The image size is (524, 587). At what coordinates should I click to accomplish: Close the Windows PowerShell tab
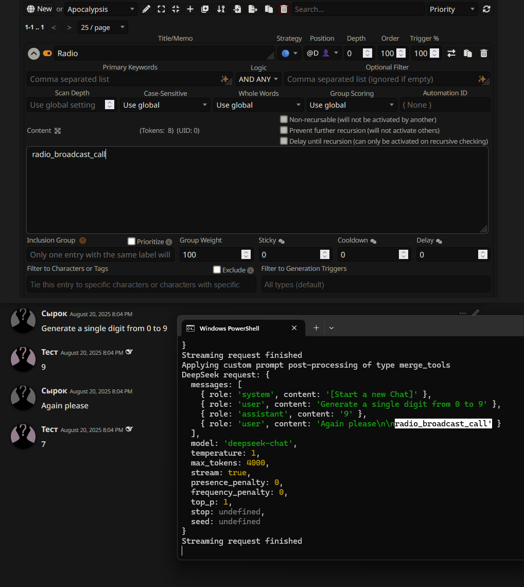(x=294, y=328)
